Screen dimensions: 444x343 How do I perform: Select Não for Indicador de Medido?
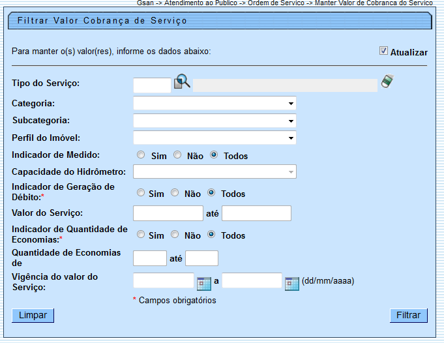click(177, 155)
